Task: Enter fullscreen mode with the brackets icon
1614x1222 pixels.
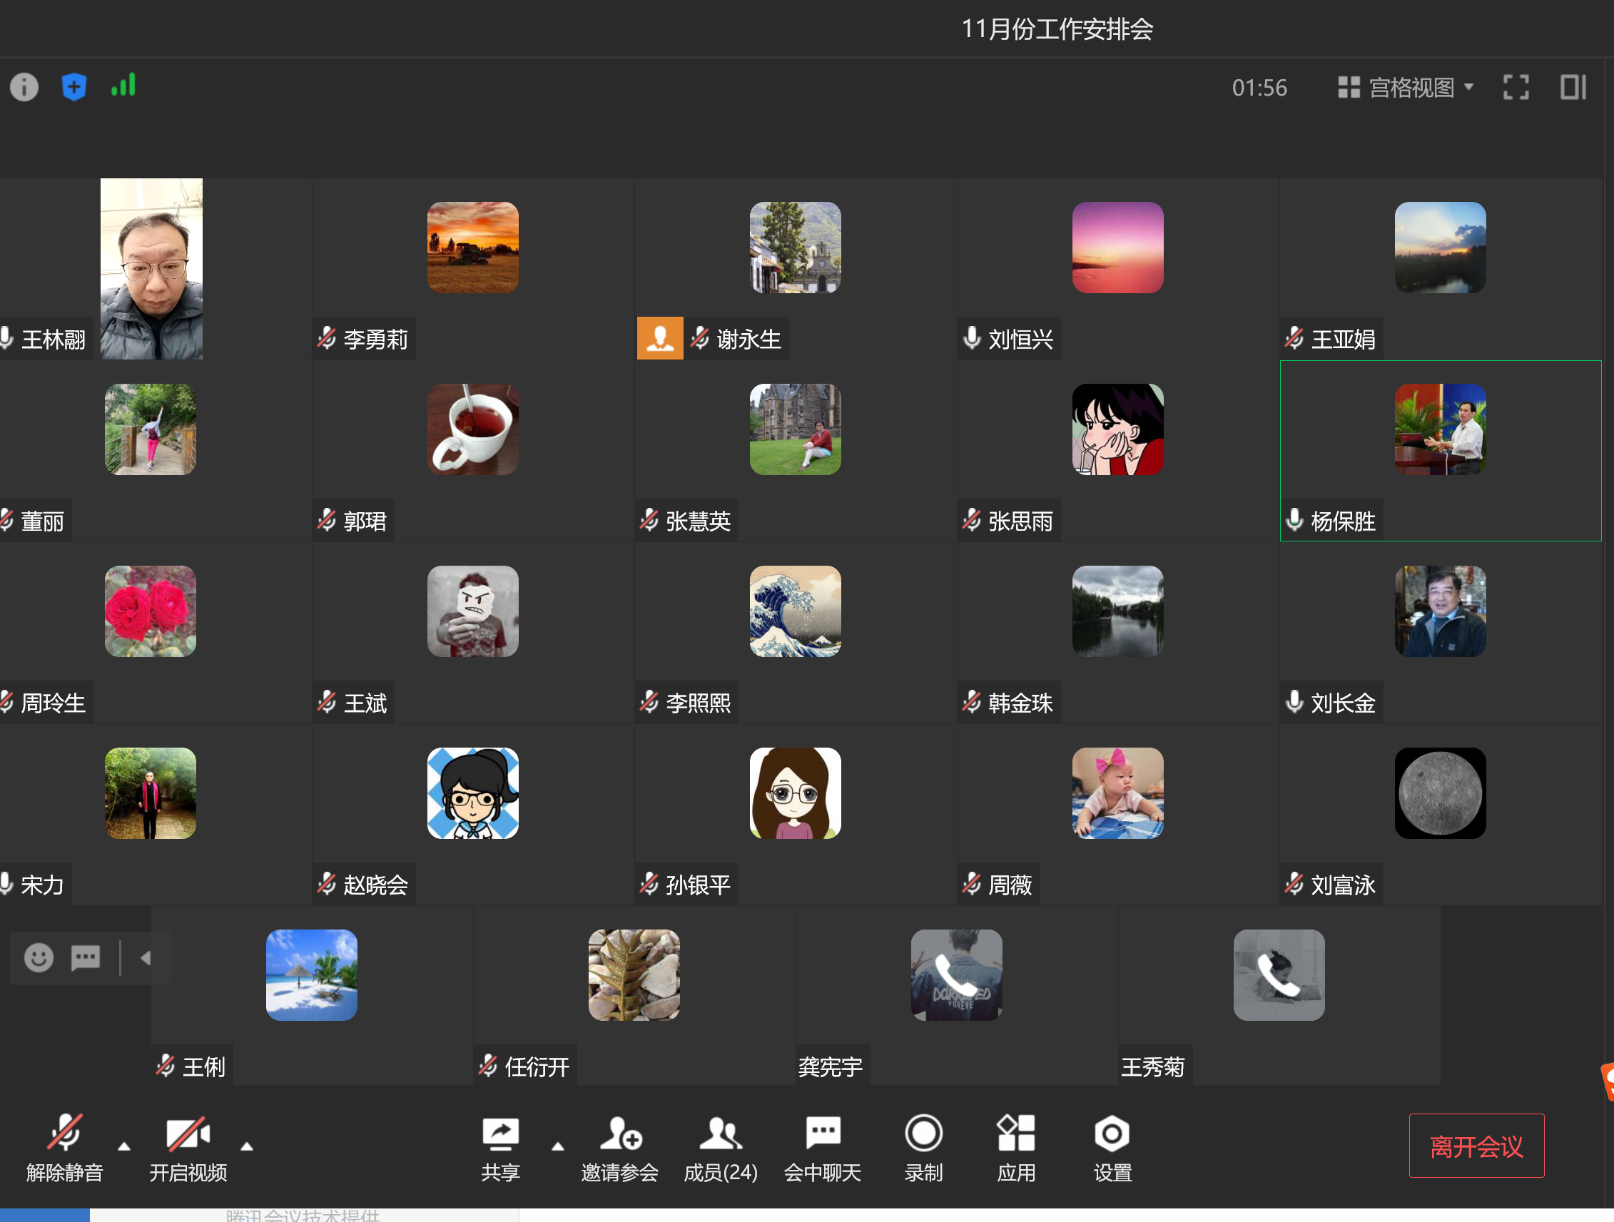Action: (x=1516, y=88)
